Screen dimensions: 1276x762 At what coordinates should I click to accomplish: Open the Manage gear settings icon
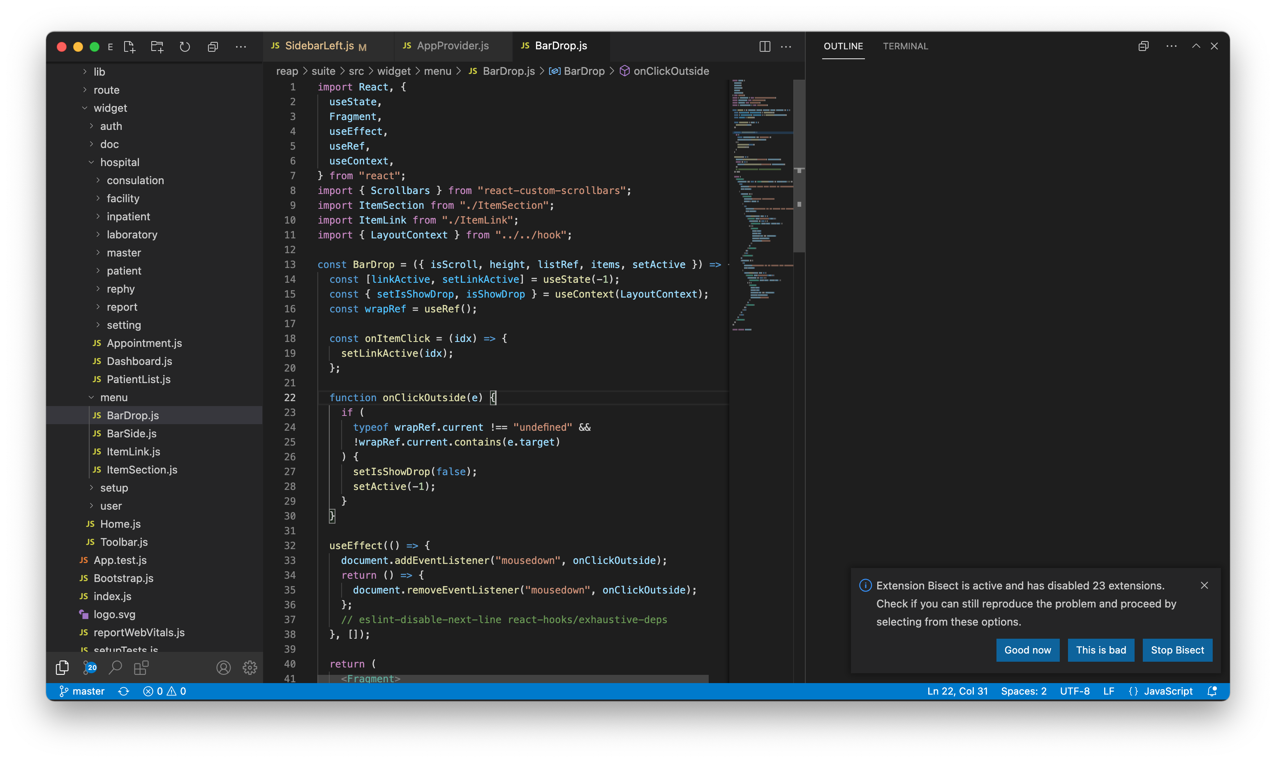click(x=250, y=667)
